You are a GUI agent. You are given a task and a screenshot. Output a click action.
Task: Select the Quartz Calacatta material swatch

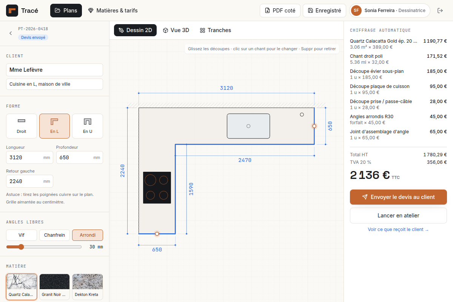click(22, 287)
